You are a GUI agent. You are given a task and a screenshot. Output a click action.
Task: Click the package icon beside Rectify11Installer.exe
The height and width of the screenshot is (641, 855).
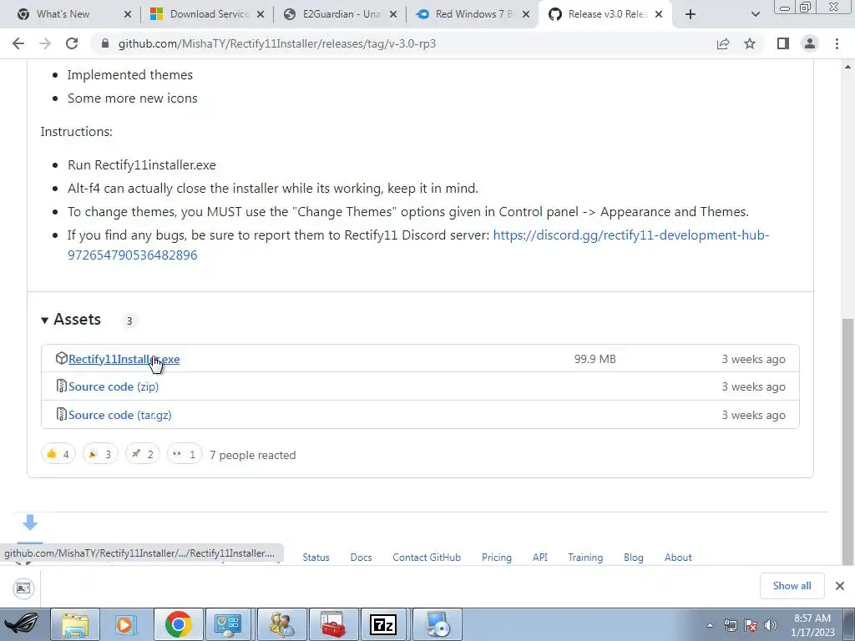(x=62, y=358)
